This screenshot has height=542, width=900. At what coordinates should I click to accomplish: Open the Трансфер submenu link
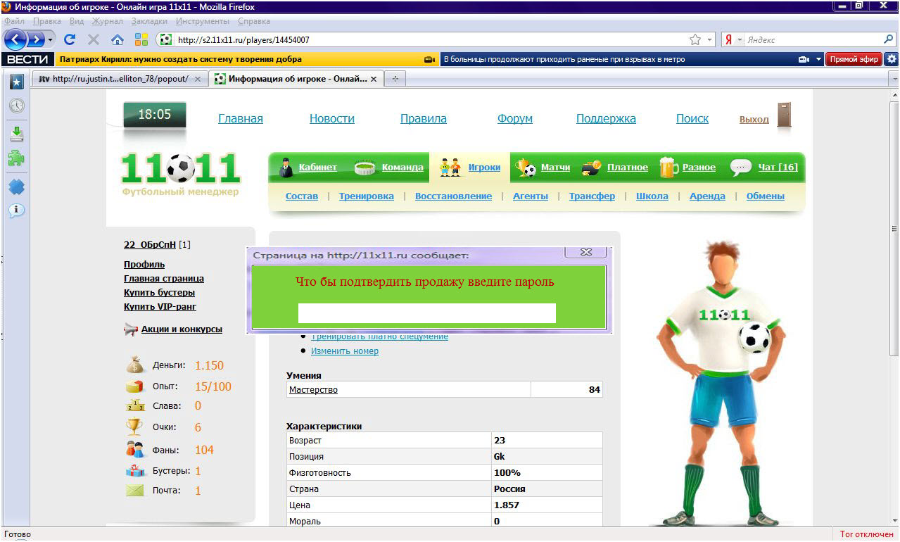(592, 196)
